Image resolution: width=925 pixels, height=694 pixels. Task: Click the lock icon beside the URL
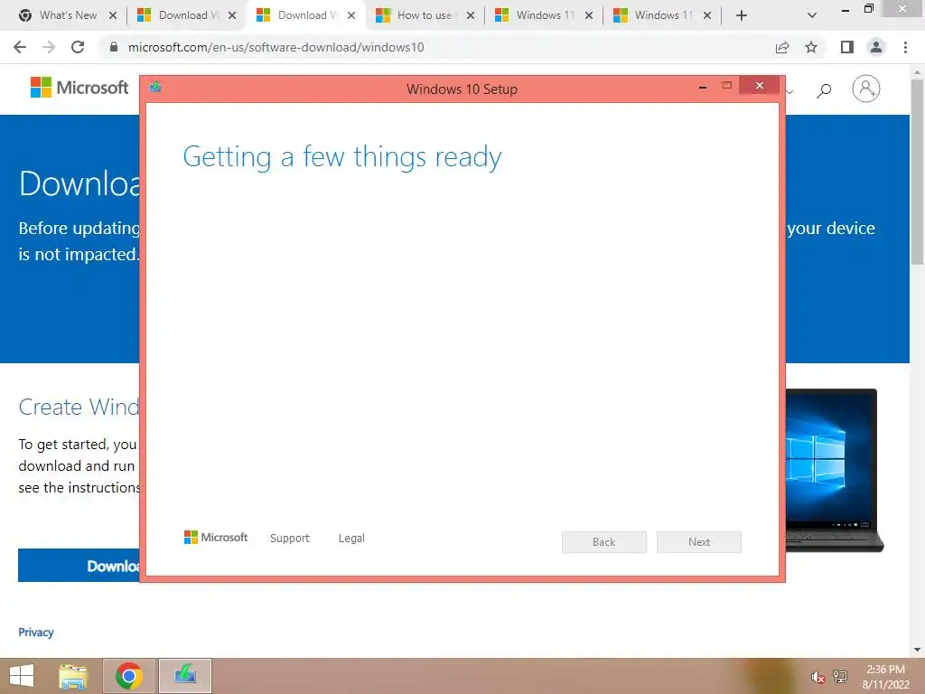(114, 47)
